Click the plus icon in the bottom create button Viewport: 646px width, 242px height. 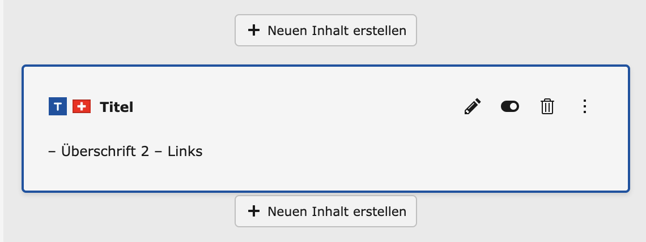(x=254, y=211)
